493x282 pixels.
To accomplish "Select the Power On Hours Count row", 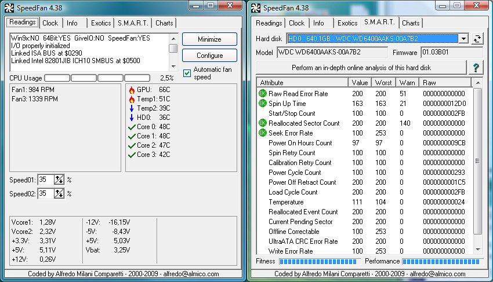I will pyautogui.click(x=365, y=143).
